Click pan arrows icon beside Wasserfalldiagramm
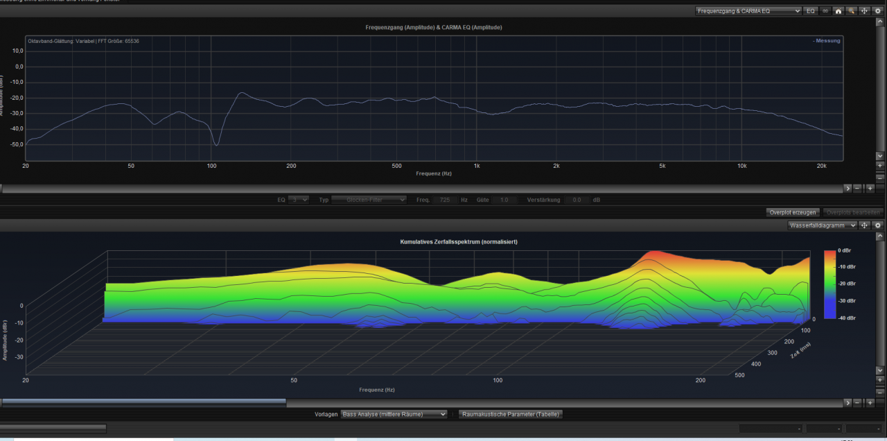 pyautogui.click(x=864, y=225)
